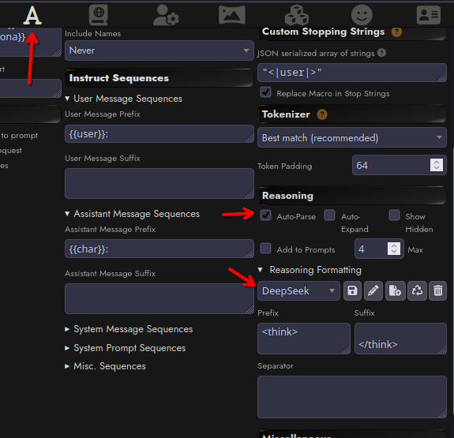Open the DeepSeek reasoning template dropdown
The height and width of the screenshot is (438, 454).
(298, 290)
